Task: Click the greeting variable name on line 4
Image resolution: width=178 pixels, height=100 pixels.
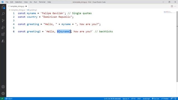Action: pos(33,24)
